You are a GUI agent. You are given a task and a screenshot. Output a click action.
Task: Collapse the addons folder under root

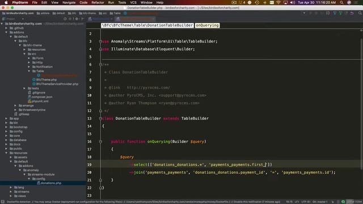click(x=6, y=32)
